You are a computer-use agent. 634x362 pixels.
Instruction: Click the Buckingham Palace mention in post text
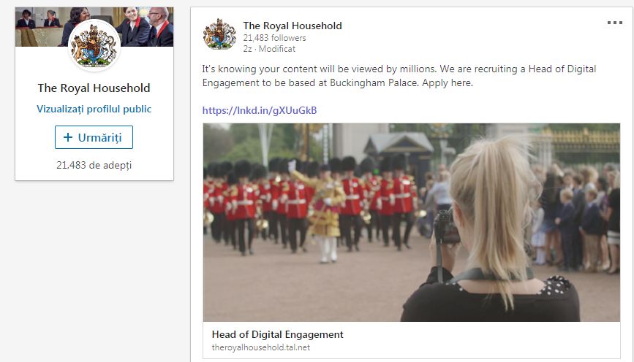374,82
